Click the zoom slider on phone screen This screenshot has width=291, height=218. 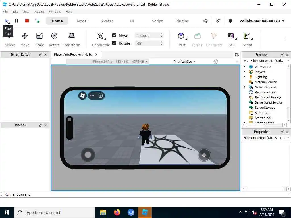(x=70, y=128)
